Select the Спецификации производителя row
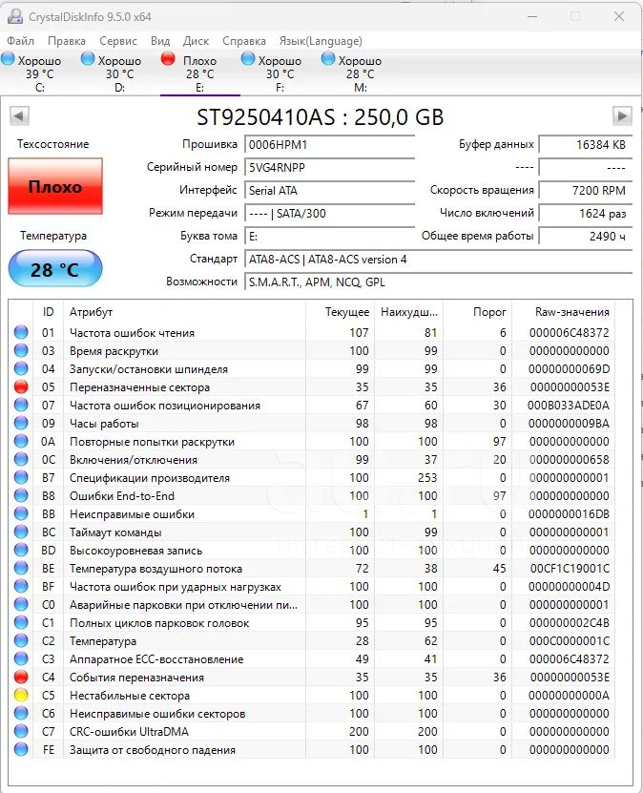 pyautogui.click(x=312, y=477)
